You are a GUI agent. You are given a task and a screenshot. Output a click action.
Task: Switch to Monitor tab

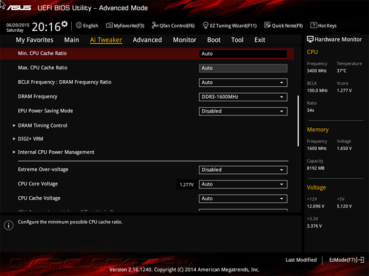point(184,40)
